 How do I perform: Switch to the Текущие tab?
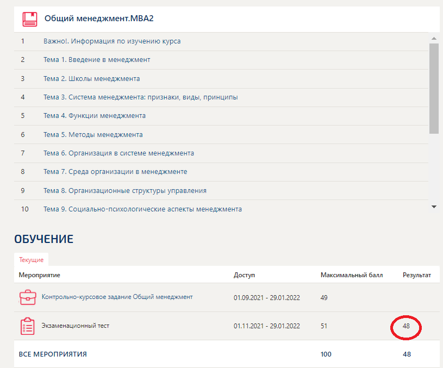point(31,260)
